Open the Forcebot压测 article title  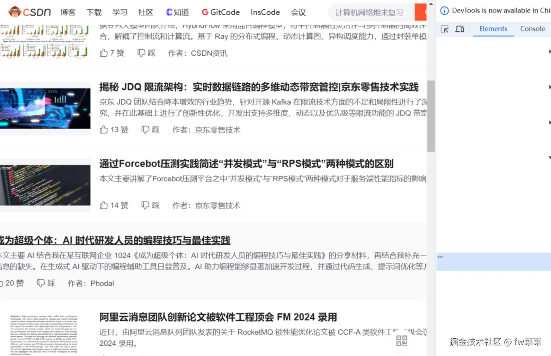247,163
